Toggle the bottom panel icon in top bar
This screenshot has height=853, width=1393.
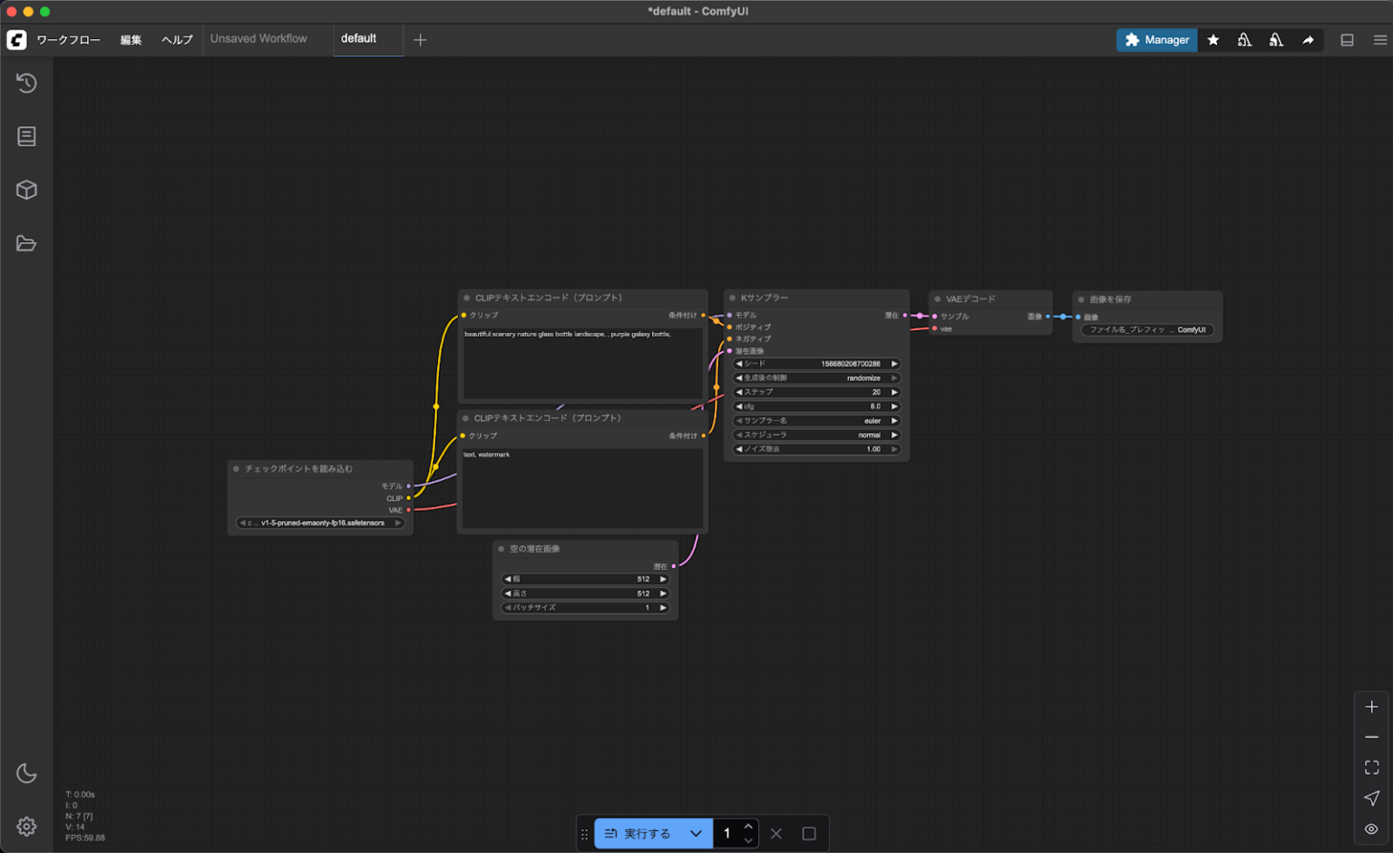[1347, 40]
